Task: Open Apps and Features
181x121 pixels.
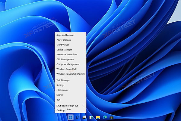Action: click(x=65, y=35)
